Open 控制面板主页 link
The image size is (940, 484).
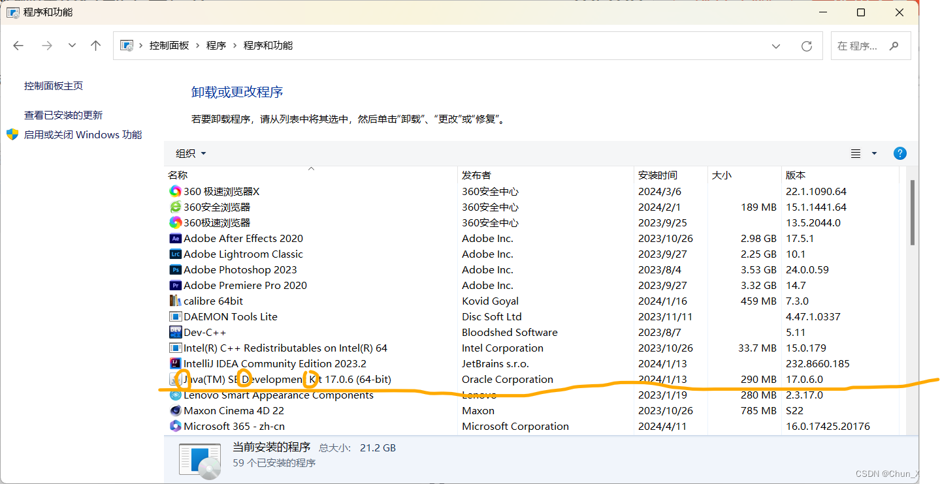54,86
